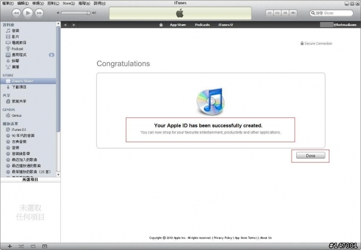Viewport: 361px width, 250px height.
Task: Click the sidebar scrollbar up arrow
Action: 58,24
